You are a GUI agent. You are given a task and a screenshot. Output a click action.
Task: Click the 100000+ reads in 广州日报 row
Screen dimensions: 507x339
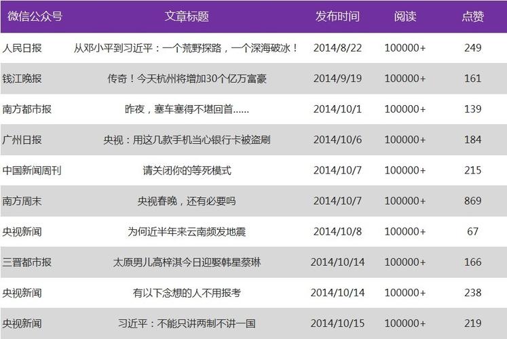pos(405,140)
